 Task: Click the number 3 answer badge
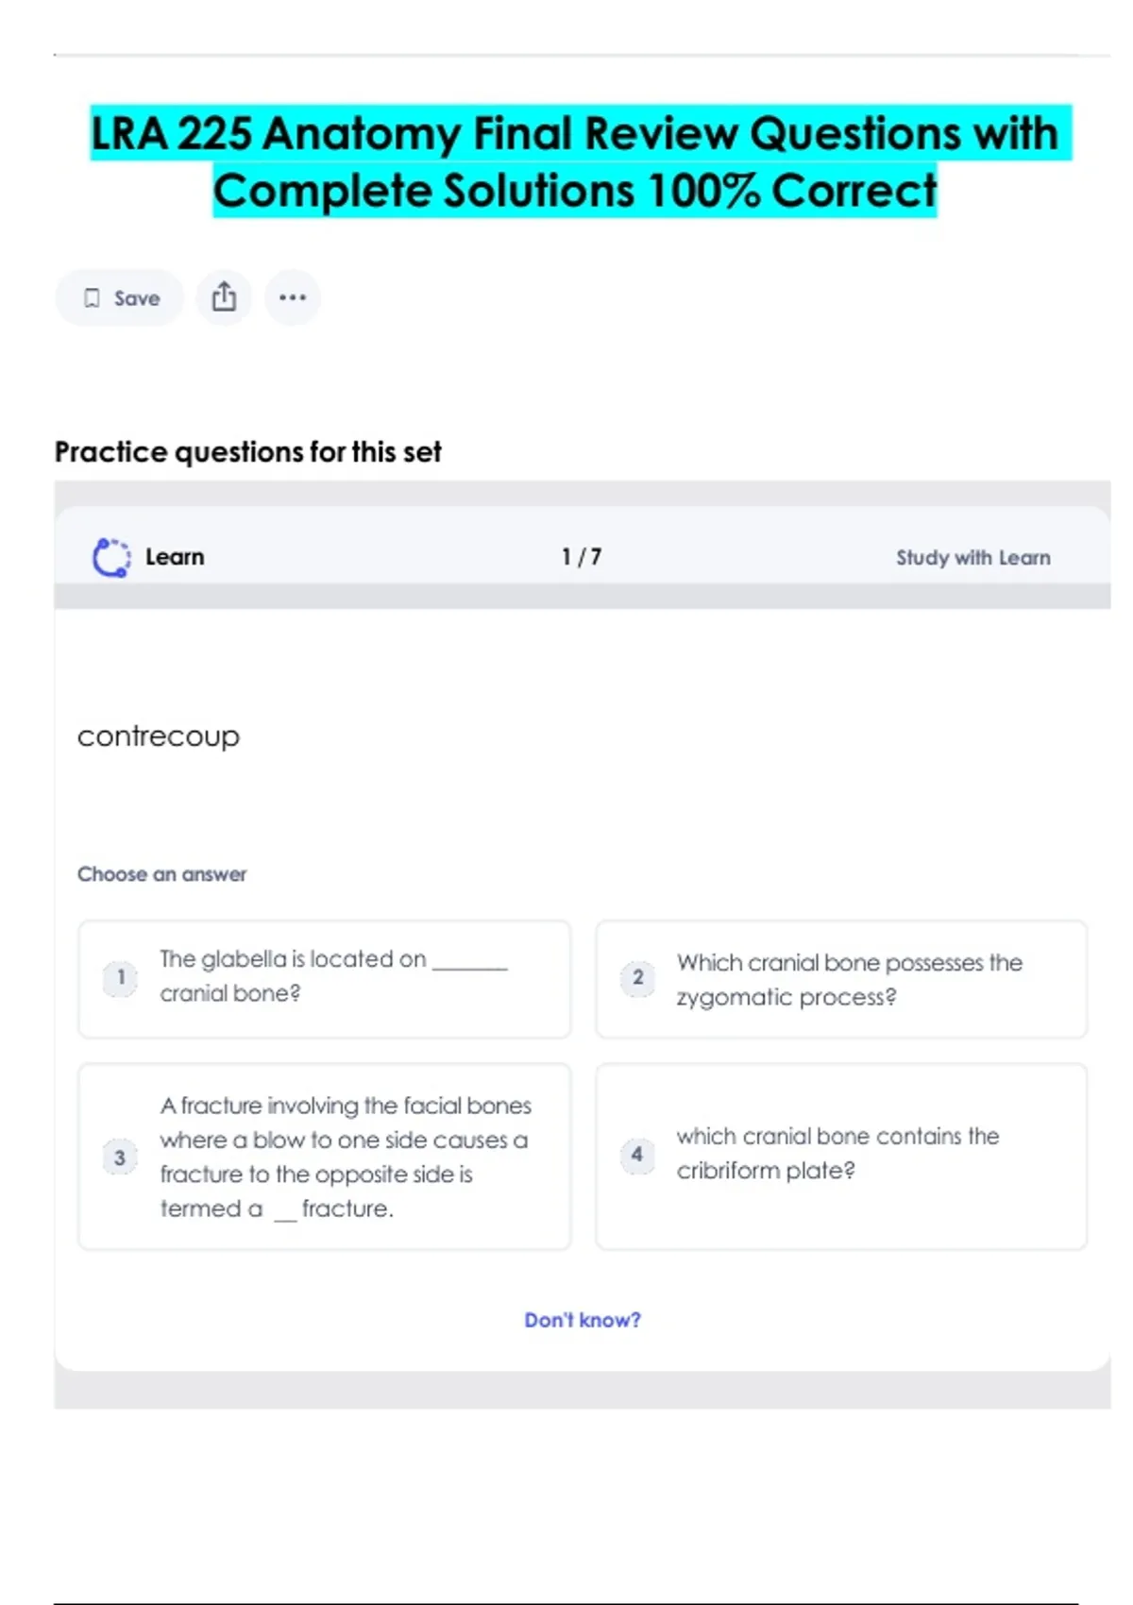point(120,1157)
